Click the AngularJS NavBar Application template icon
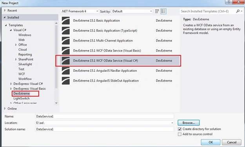 click(66, 71)
